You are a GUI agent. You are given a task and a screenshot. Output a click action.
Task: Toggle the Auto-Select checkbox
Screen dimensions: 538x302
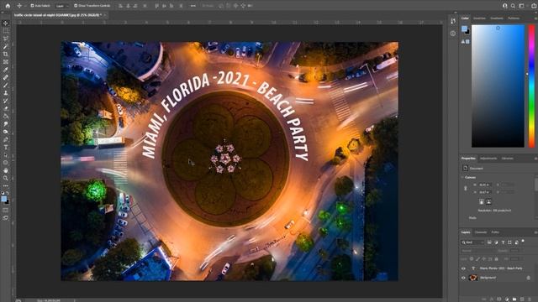tap(32, 6)
